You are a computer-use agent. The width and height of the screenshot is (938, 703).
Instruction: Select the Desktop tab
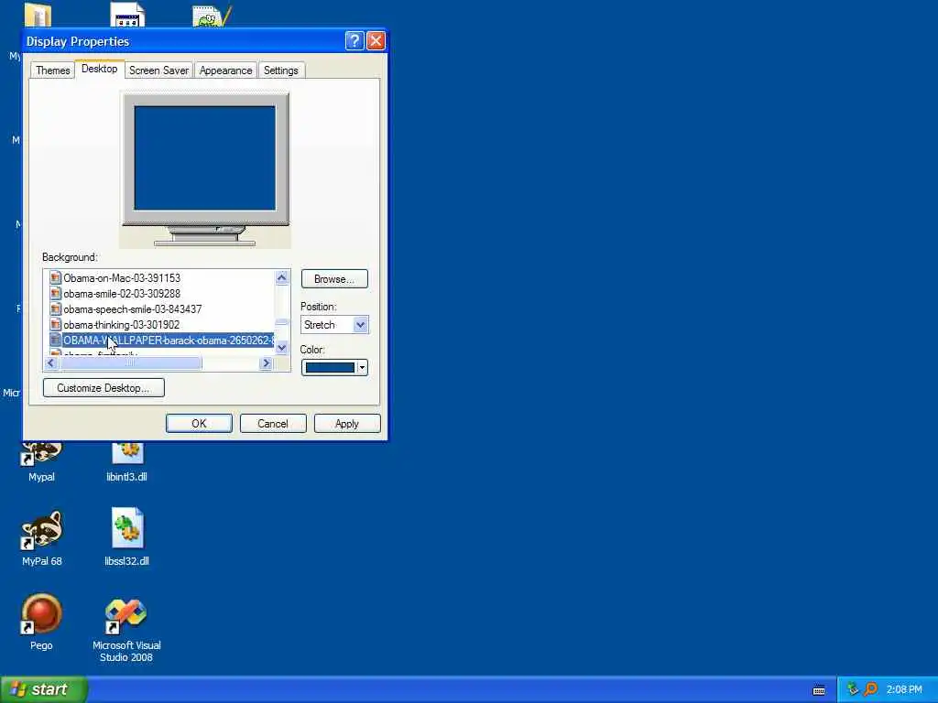click(x=99, y=69)
